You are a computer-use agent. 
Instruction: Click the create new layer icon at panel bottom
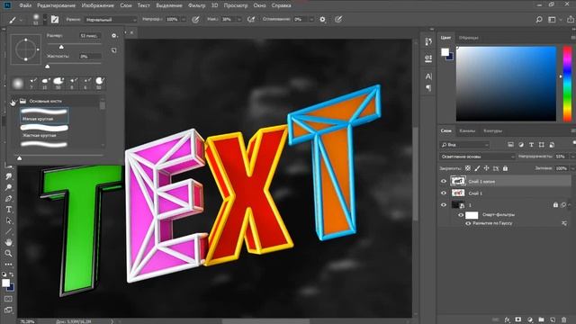(x=553, y=319)
